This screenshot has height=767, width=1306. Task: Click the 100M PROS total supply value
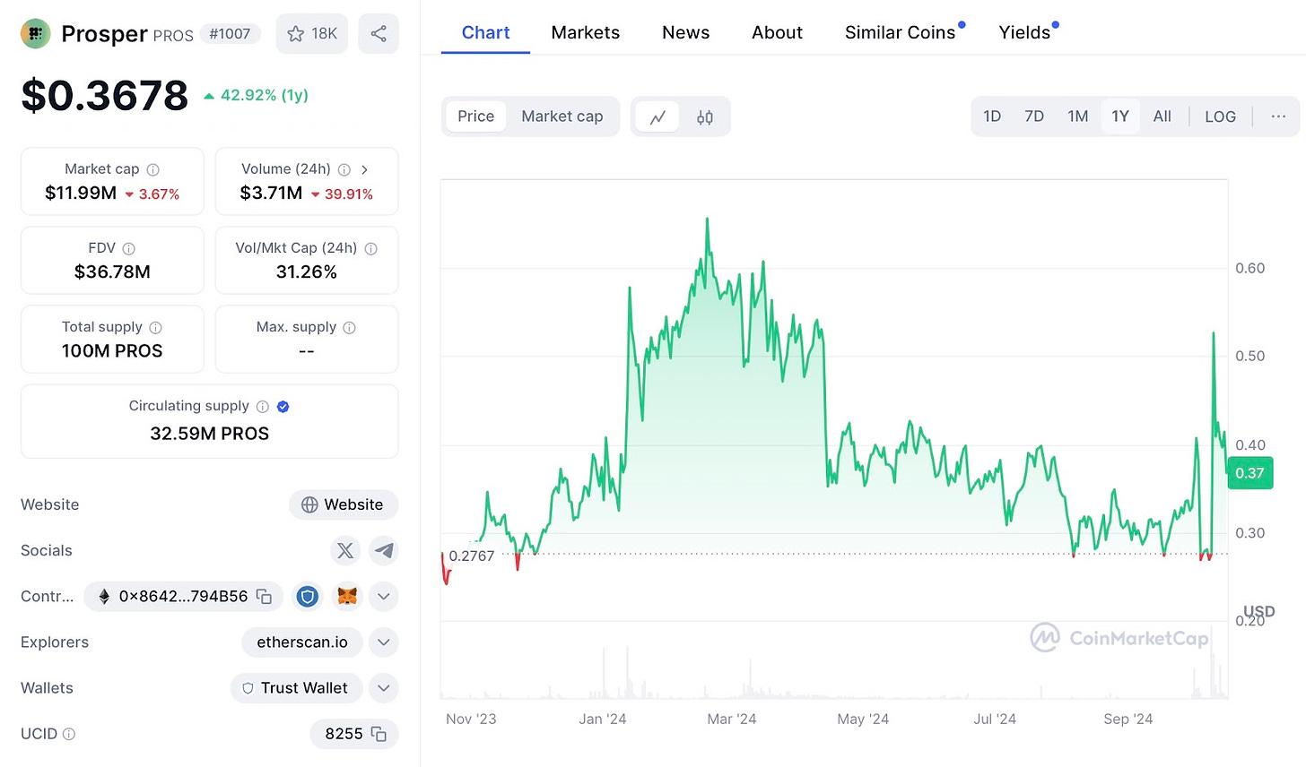pos(112,350)
